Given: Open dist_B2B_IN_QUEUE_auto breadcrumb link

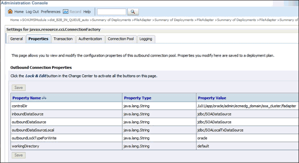Looking at the screenshot, I should coord(69,20).
